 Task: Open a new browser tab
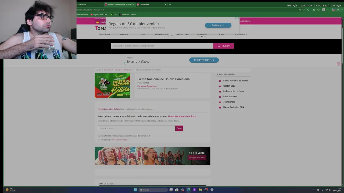coord(170,5)
